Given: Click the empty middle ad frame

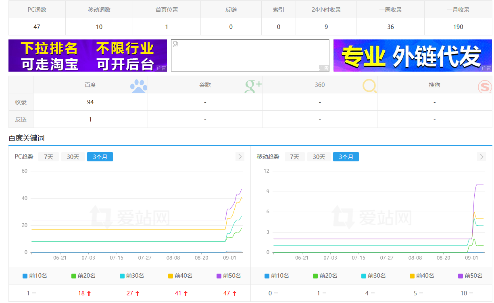Looking at the screenshot, I should click(250, 56).
